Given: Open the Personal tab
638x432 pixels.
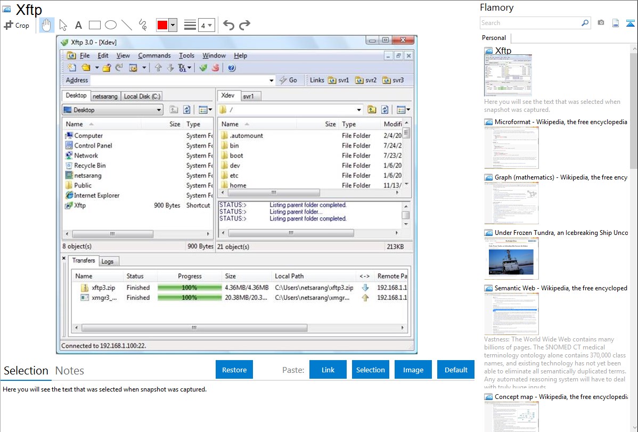Looking at the screenshot, I should pos(494,38).
